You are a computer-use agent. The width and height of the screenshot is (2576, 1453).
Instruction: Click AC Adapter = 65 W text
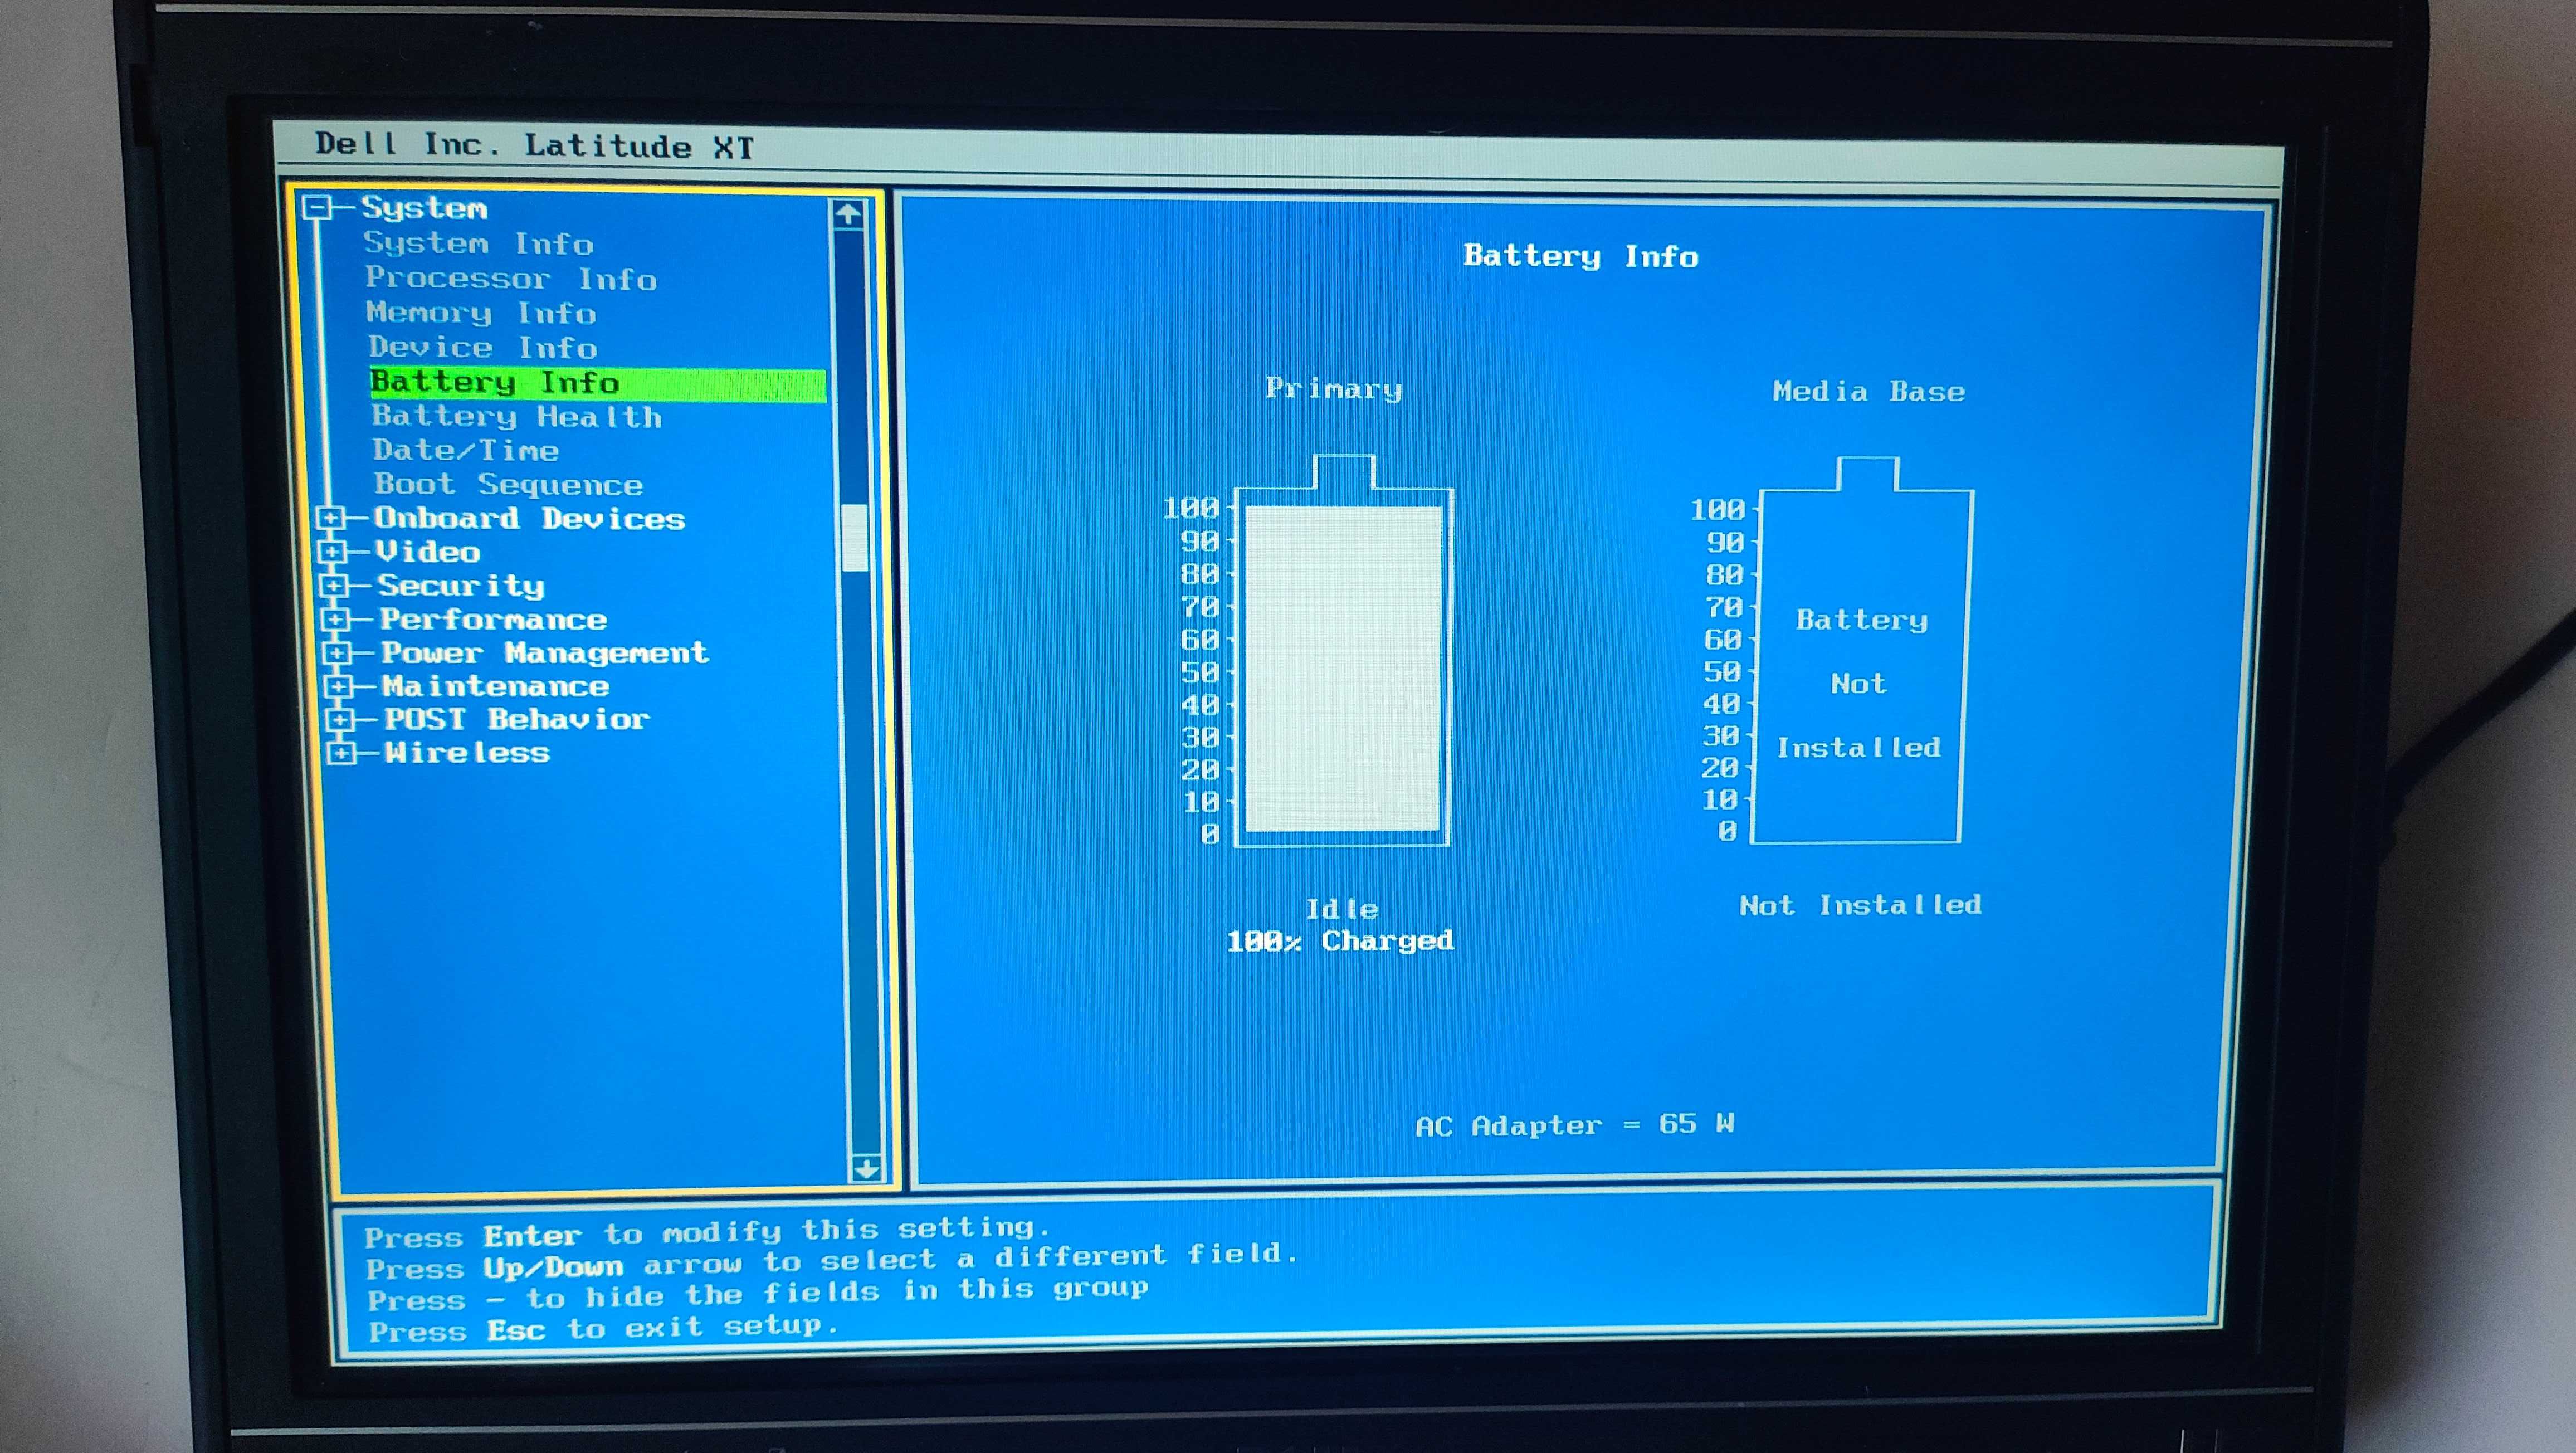tap(1575, 1125)
